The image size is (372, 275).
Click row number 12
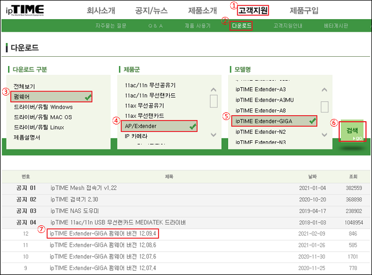tap(26, 234)
